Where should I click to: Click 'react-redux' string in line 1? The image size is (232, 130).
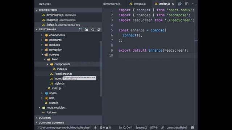point(179,10)
